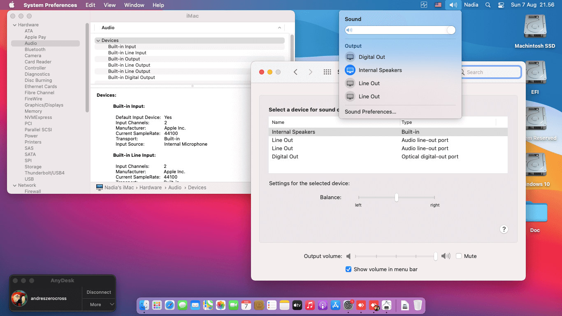Collapse the Devices disclosure triangle
Image resolution: width=562 pixels, height=316 pixels.
pos(98,40)
